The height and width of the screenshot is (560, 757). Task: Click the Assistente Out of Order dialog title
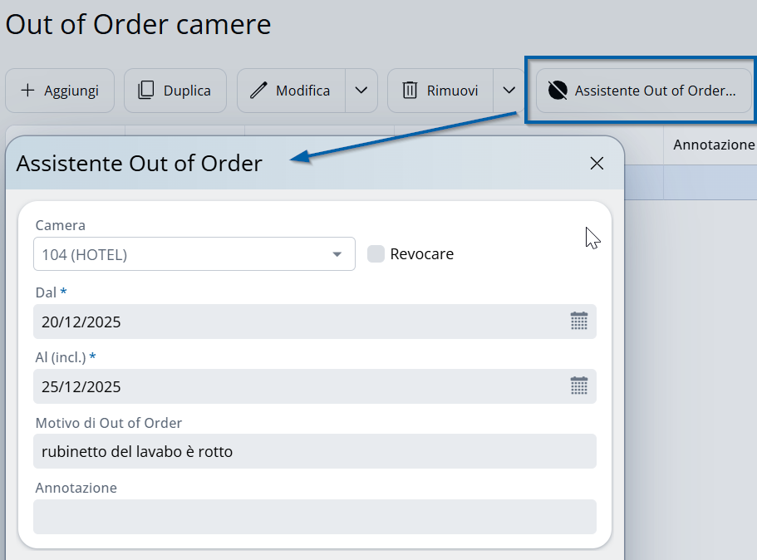(x=140, y=164)
